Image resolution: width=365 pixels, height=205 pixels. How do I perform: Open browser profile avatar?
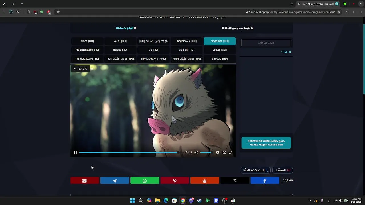(11, 12)
